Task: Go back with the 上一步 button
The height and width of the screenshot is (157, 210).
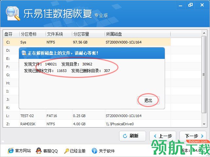Action: tap(163, 136)
